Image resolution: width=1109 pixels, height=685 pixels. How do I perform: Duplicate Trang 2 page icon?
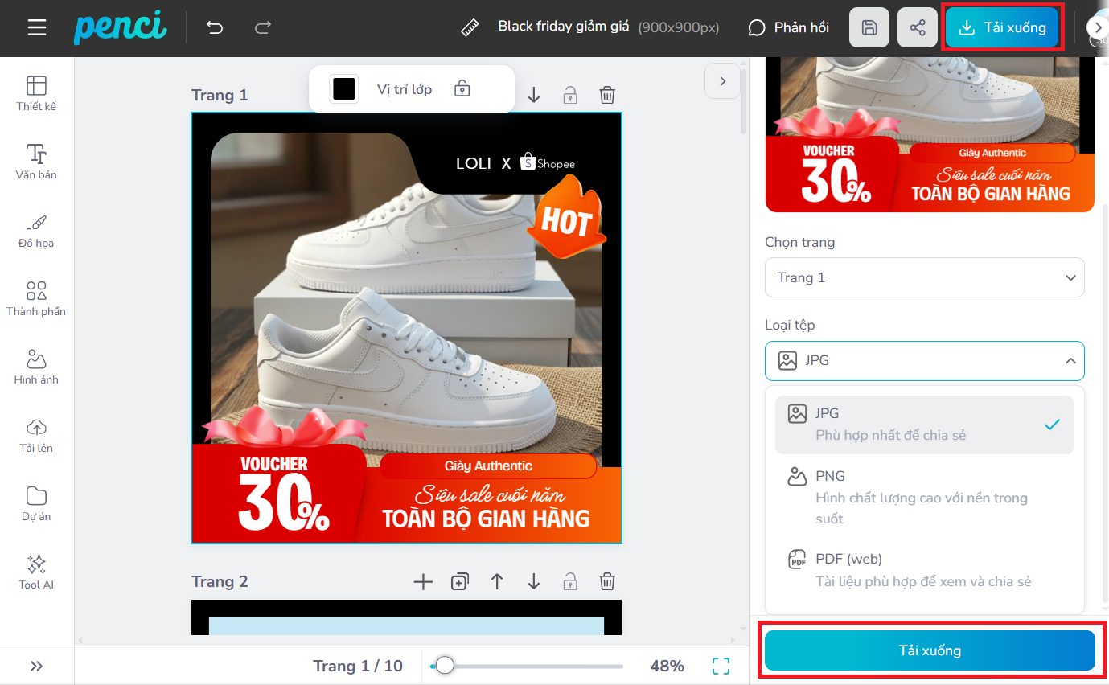pyautogui.click(x=460, y=582)
